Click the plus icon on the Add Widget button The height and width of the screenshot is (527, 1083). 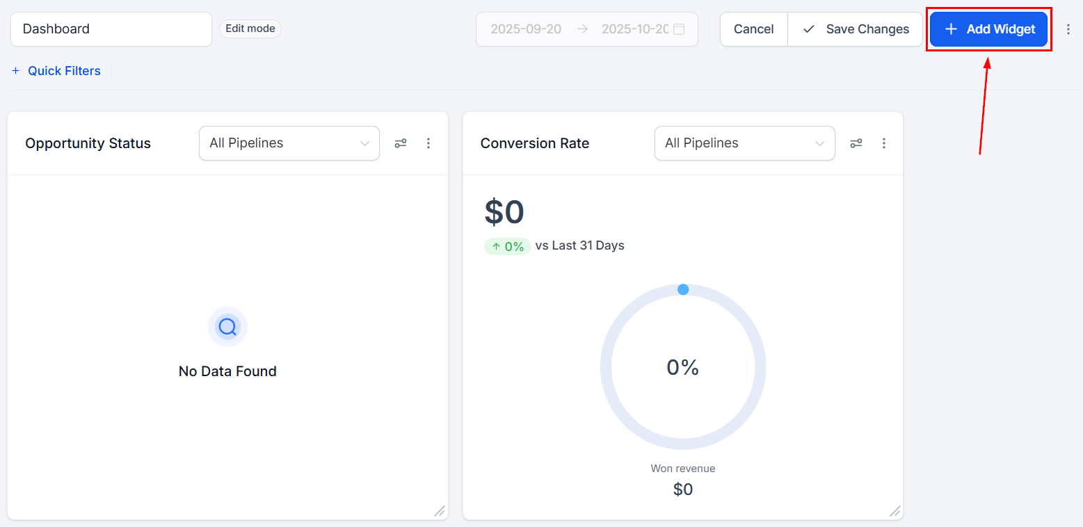(950, 29)
